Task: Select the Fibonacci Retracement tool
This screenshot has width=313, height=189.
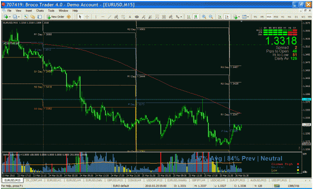Action: [x=123, y=17]
